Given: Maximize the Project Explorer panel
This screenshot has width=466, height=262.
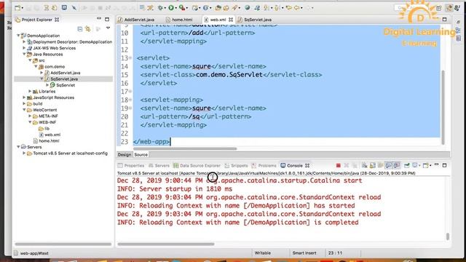Looking at the screenshot, I should pos(107,20).
